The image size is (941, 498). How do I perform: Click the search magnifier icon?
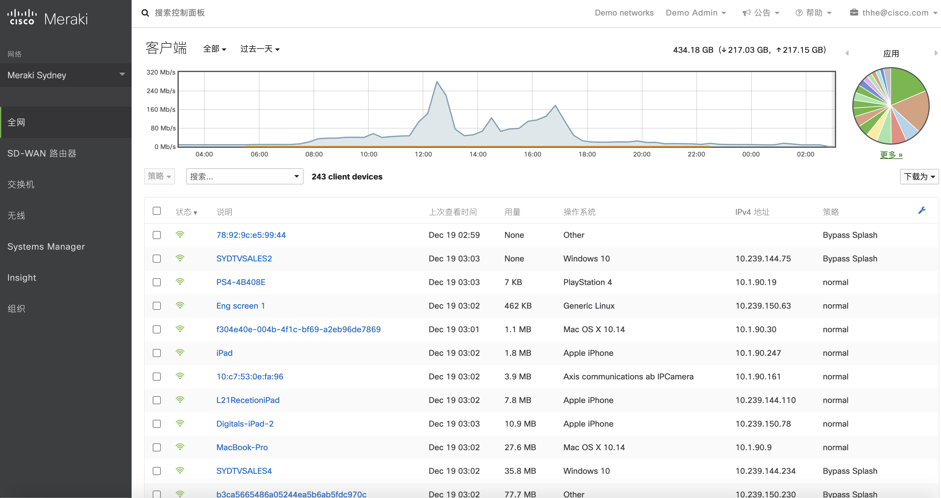[145, 13]
